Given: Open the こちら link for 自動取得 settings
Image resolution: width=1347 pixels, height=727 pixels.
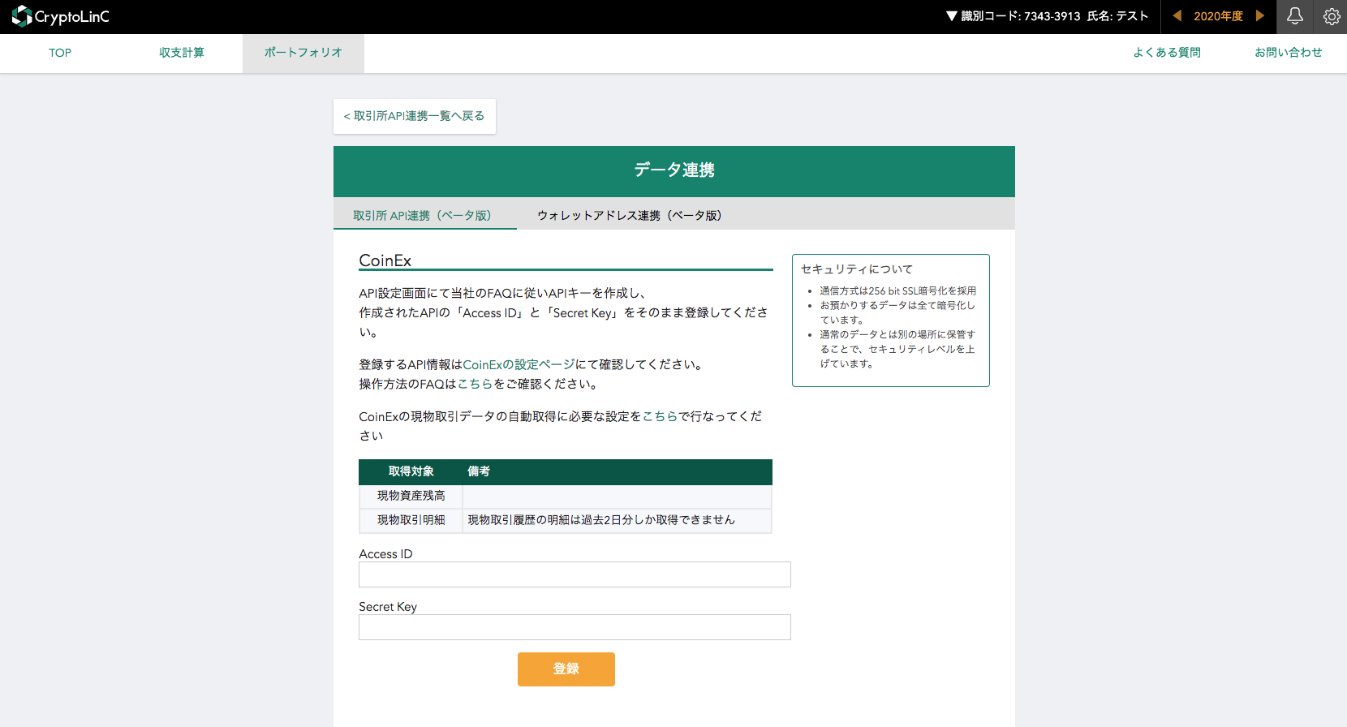Looking at the screenshot, I should pyautogui.click(x=660, y=417).
